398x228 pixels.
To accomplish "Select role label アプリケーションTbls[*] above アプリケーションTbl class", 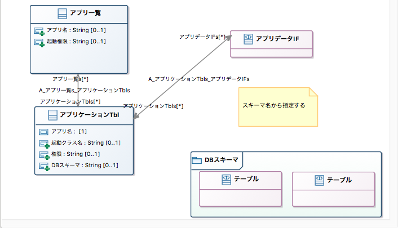I will (70, 102).
